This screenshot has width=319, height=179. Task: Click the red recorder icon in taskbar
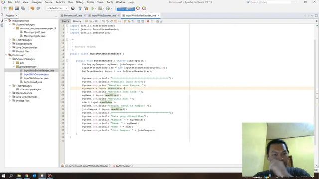[x=50, y=176]
